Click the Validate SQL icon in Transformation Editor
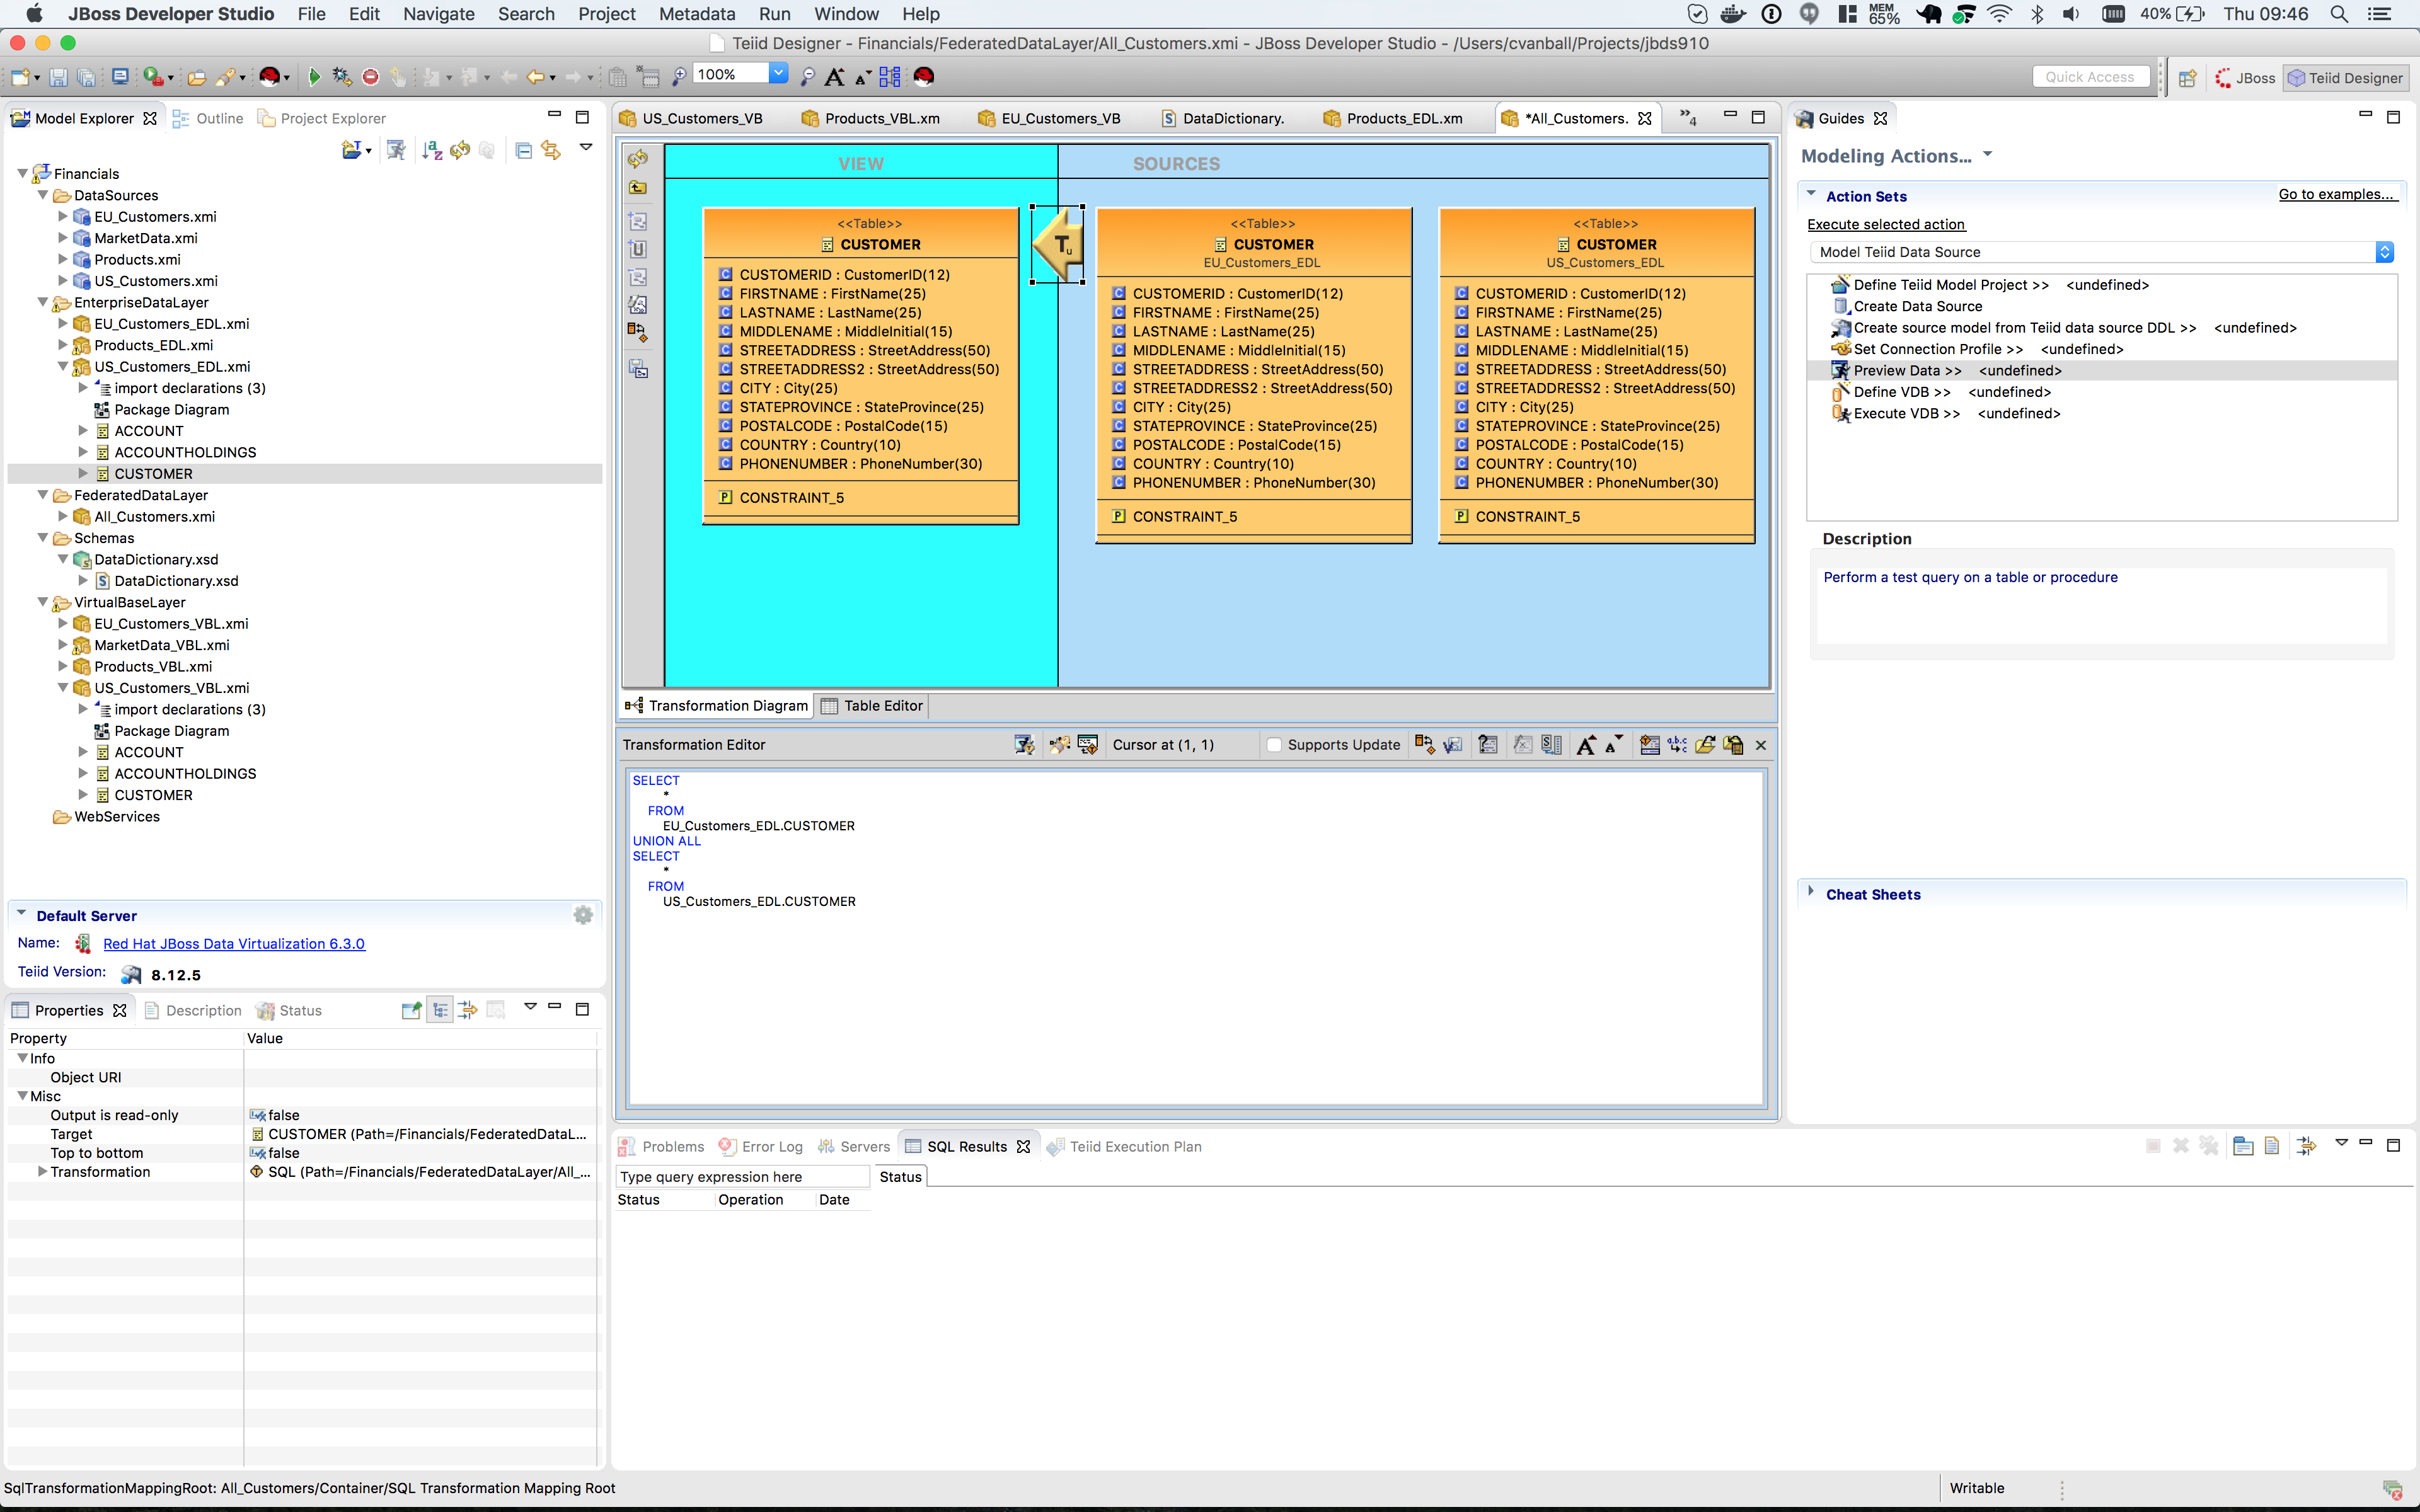This screenshot has width=2420, height=1512. [x=1453, y=745]
